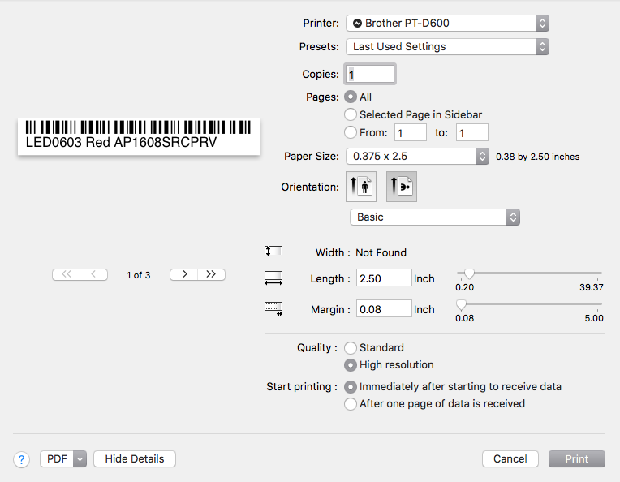Click the margin icon
620x482 pixels.
tap(273, 308)
